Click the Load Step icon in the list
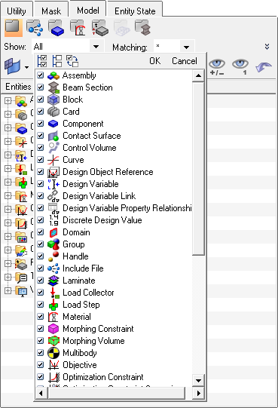278x408 pixels. (x=53, y=305)
